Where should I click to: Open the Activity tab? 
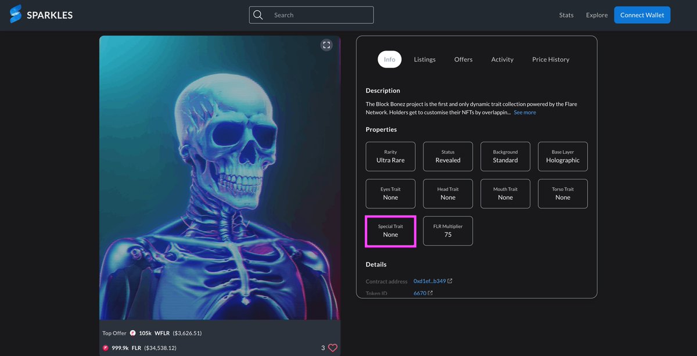[502, 59]
